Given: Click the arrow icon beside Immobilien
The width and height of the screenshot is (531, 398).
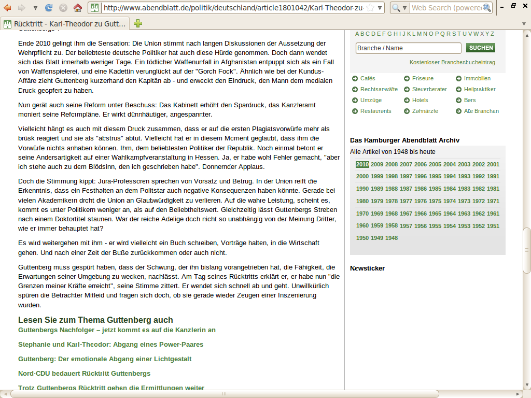Looking at the screenshot, I should pyautogui.click(x=458, y=79).
